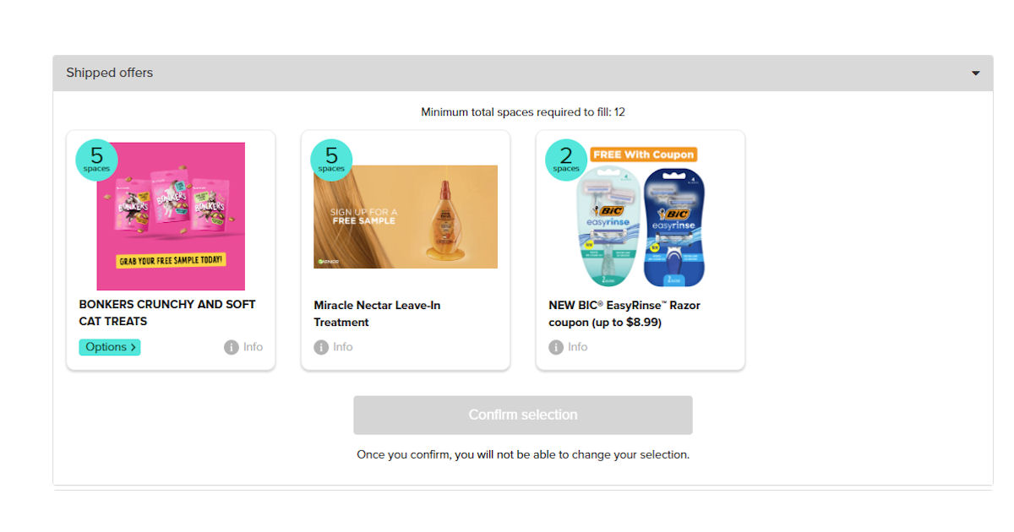Click the Shipped offers header bar
This screenshot has height=532, width=1014.
523,73
